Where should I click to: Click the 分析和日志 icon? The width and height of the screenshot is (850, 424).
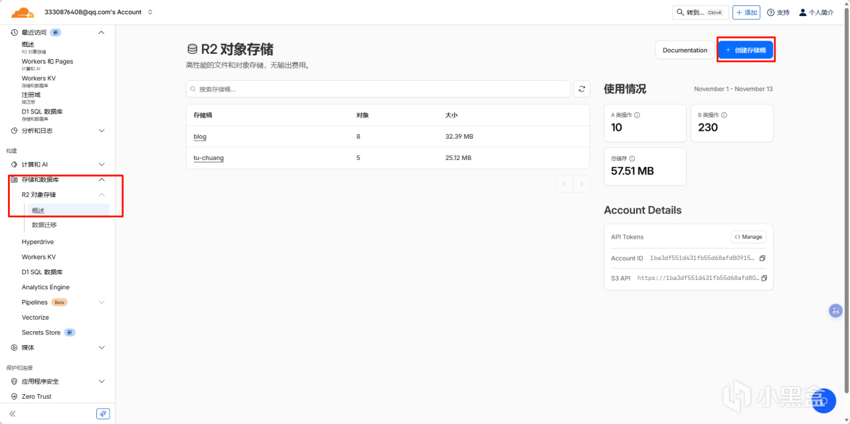click(14, 131)
